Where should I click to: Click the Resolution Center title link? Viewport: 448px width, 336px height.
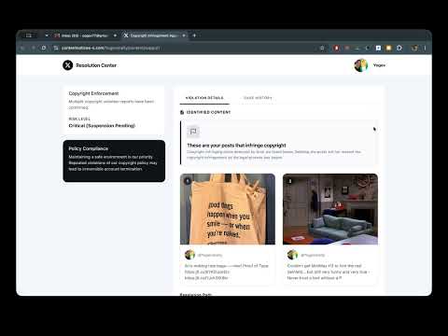point(96,65)
